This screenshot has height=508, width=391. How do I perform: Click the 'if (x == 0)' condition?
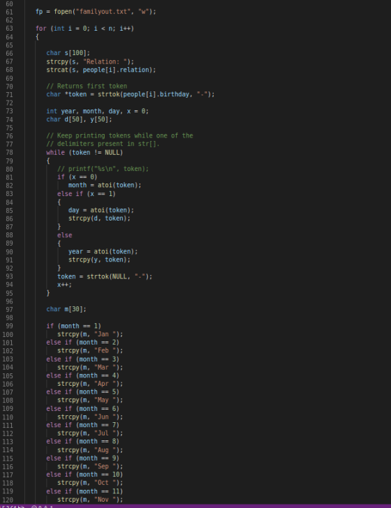[78, 177]
